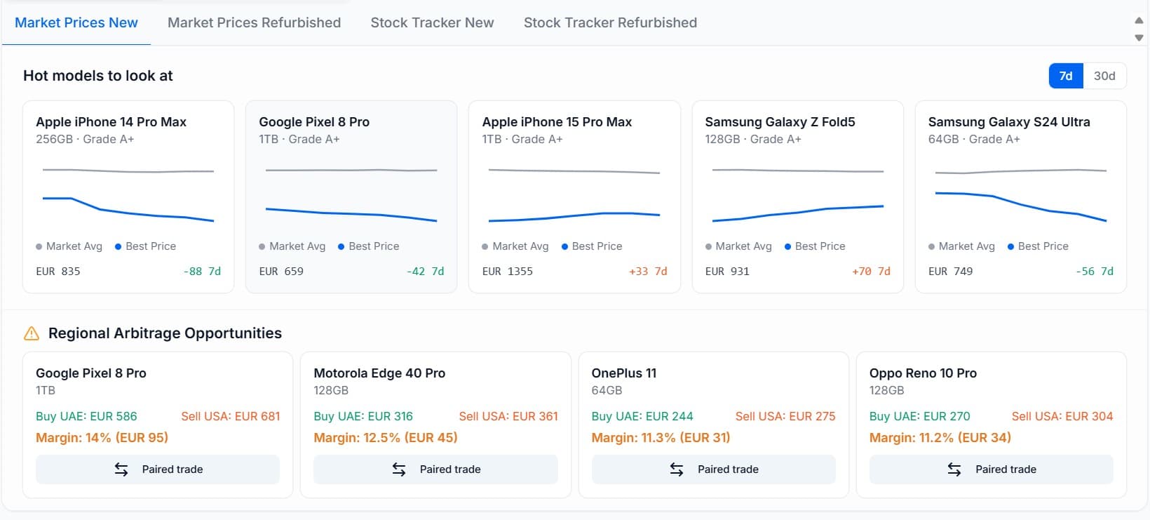Click the swap arrows icon under Motorola Edge 40 Pro
The width and height of the screenshot is (1150, 520).
(399, 469)
